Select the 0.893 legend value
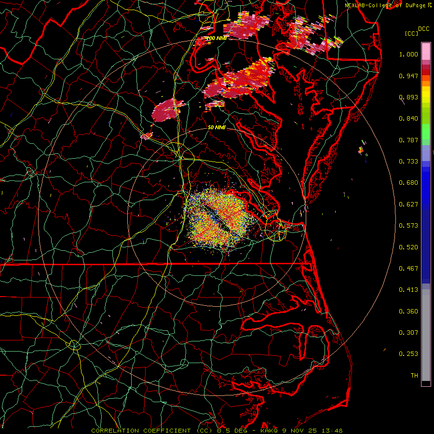This screenshot has width=434, height=434. tap(408, 97)
